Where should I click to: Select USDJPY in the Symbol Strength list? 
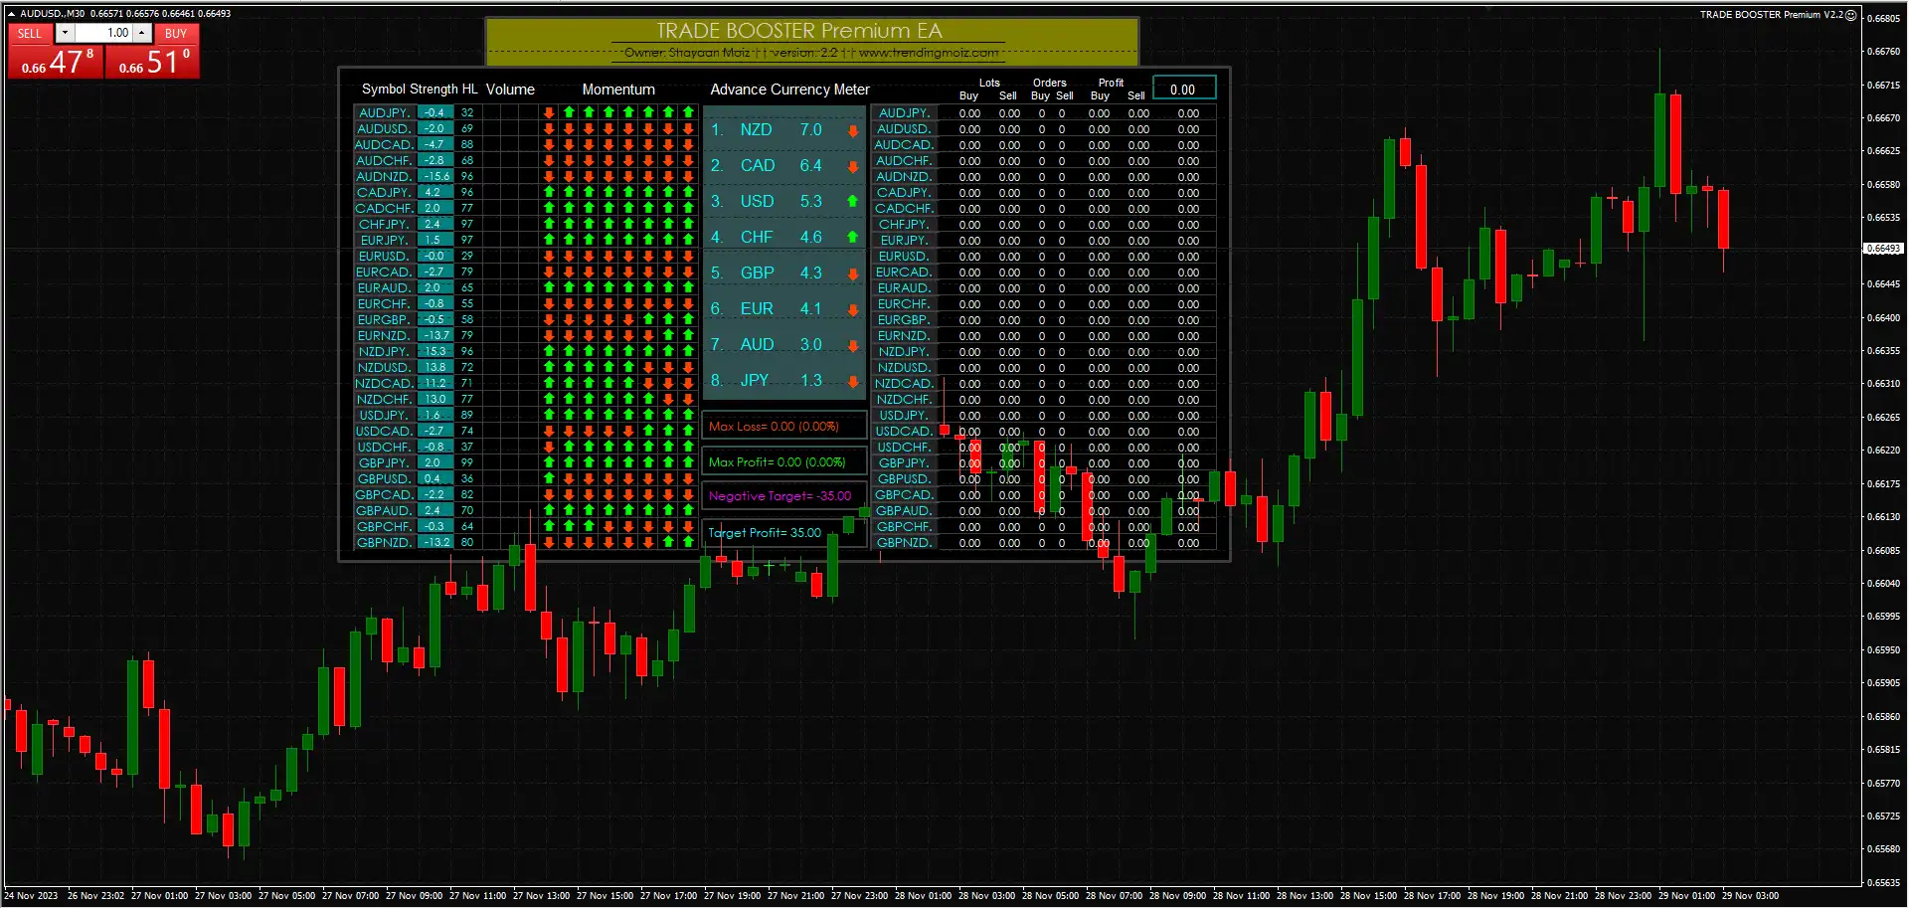tap(384, 415)
